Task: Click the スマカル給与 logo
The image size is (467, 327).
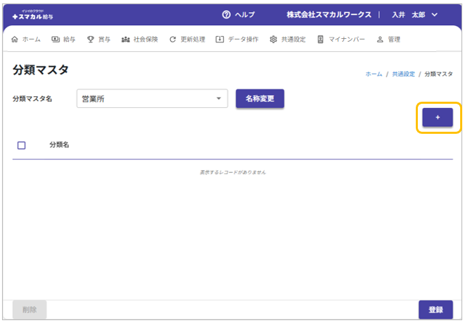Action: point(33,14)
